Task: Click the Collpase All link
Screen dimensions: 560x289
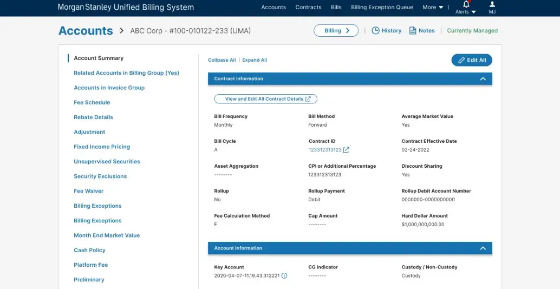Action: click(x=222, y=60)
